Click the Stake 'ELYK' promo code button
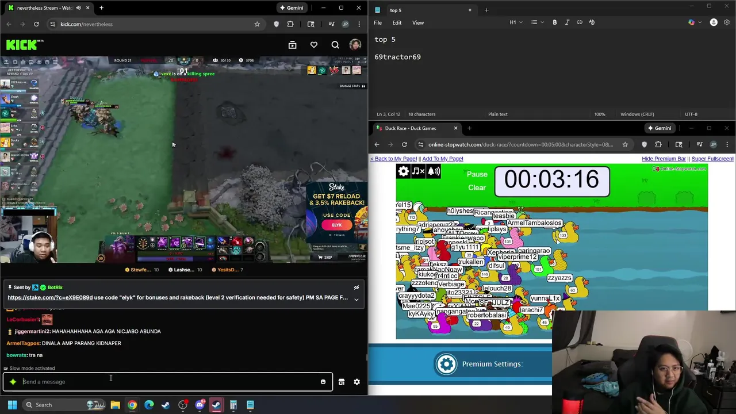Image resolution: width=736 pixels, height=414 pixels. pyautogui.click(x=336, y=225)
